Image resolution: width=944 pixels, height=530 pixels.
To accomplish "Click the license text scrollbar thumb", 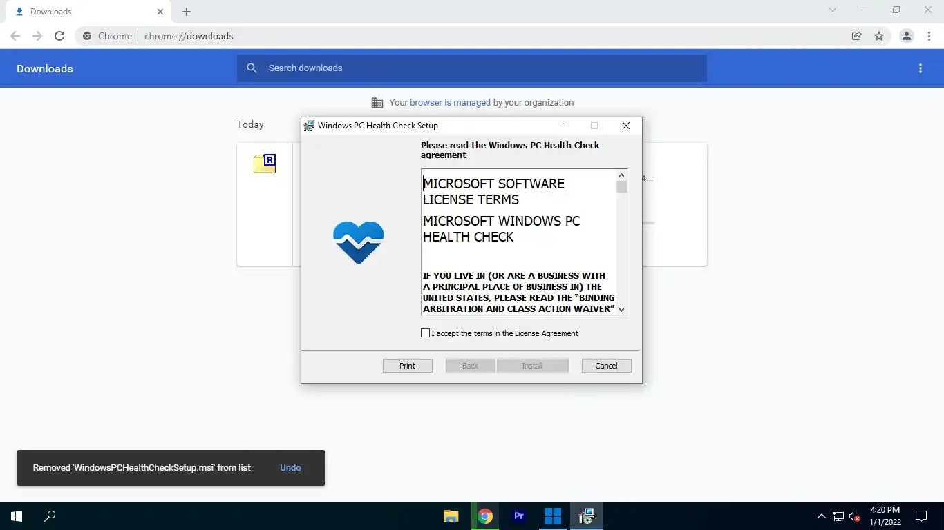I will tap(621, 187).
